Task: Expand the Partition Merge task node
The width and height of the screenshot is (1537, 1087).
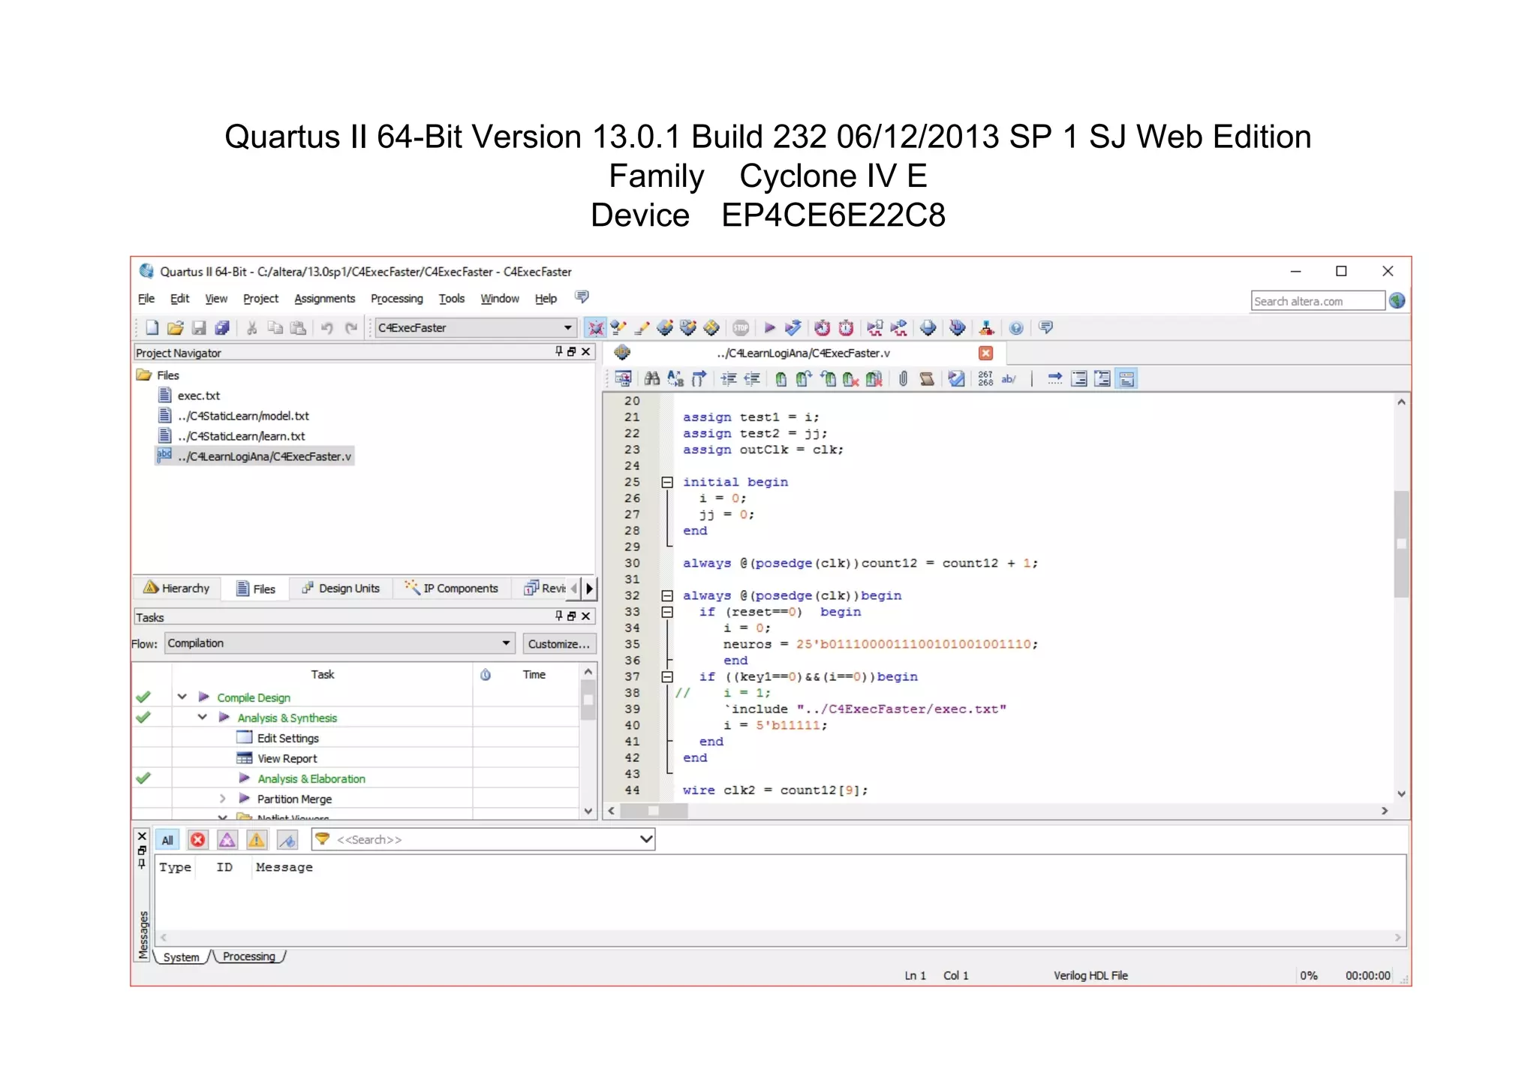Action: [x=222, y=798]
